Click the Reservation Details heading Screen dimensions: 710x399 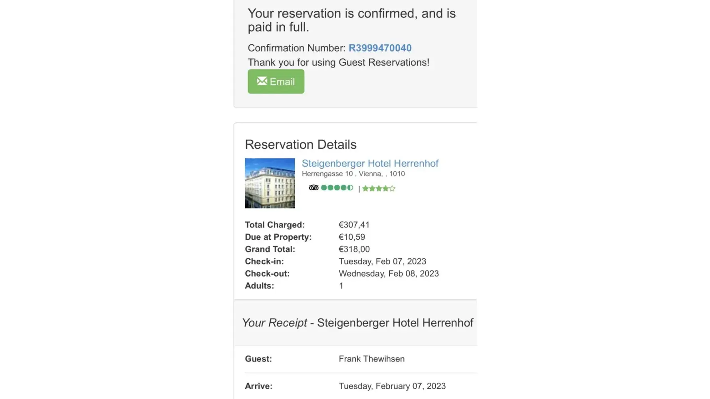[300, 144]
